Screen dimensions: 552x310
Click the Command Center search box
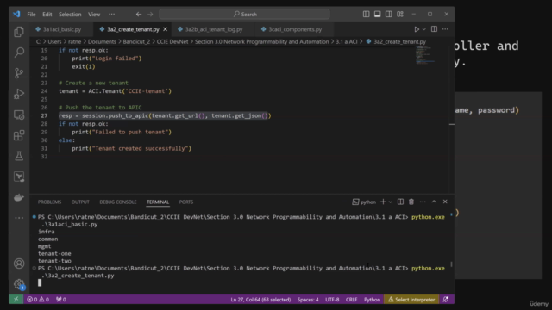click(244, 15)
